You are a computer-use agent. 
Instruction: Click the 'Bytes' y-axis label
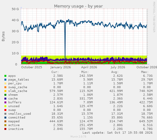pyautogui.click(x=3, y=36)
